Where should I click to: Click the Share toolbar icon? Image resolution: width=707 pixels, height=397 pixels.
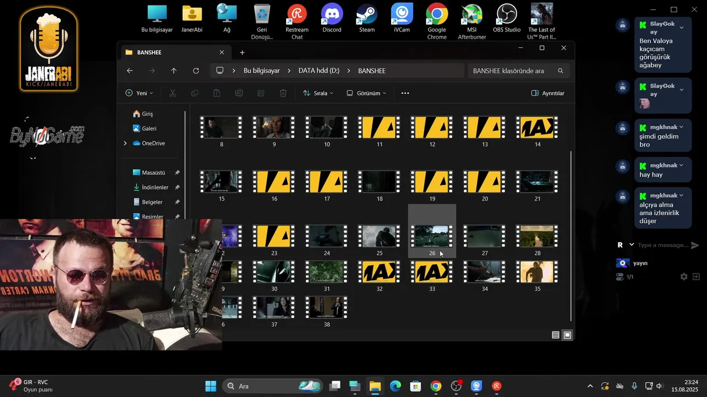(261, 93)
